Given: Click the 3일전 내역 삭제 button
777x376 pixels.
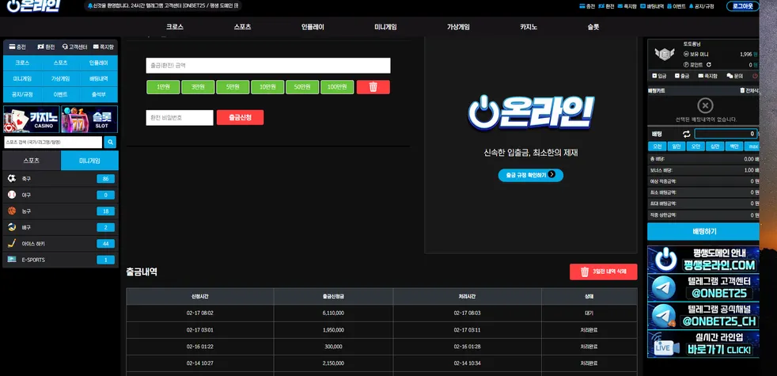Looking at the screenshot, I should tap(604, 272).
